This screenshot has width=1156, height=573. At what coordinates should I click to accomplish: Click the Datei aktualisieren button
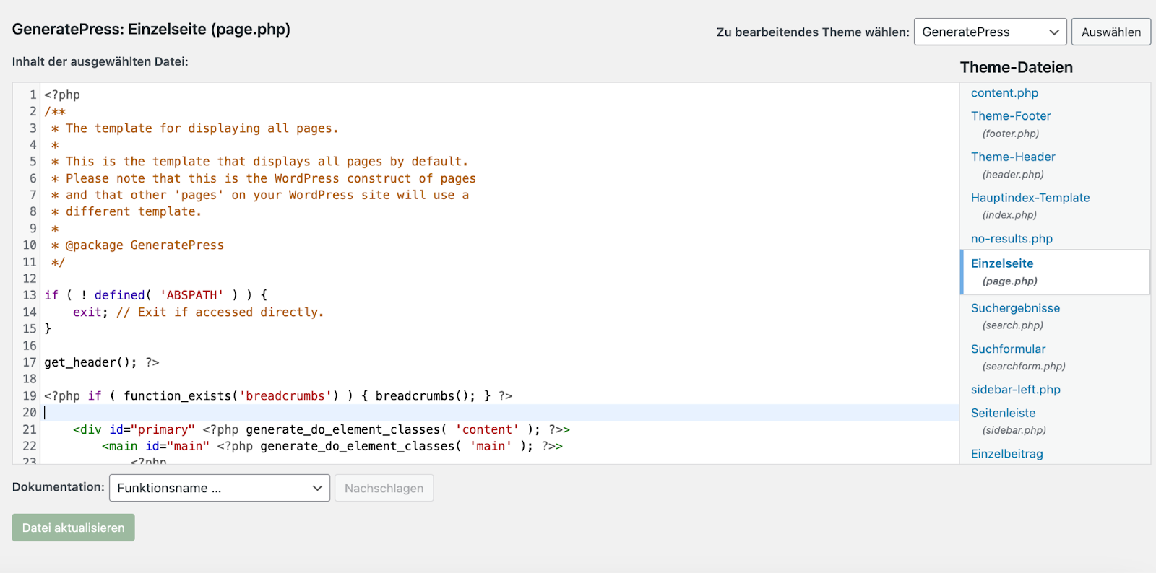click(73, 528)
